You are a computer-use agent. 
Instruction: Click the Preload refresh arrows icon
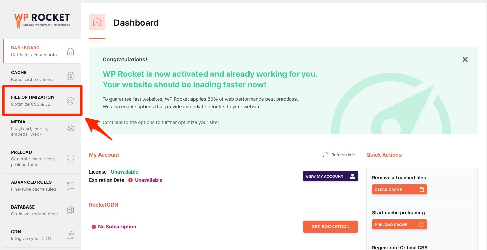click(x=70, y=158)
